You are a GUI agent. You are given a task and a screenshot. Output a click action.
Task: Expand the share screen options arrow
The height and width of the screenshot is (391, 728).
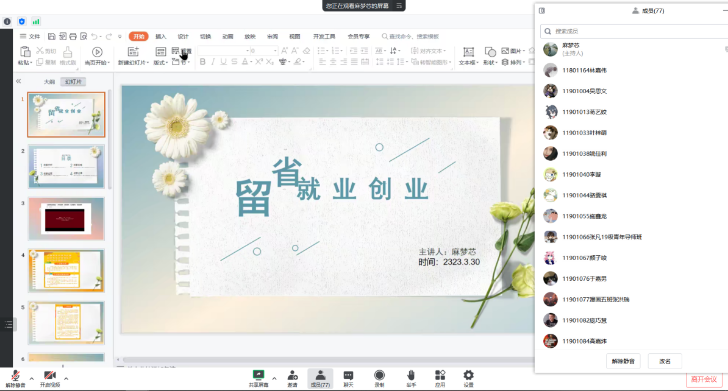(x=274, y=378)
